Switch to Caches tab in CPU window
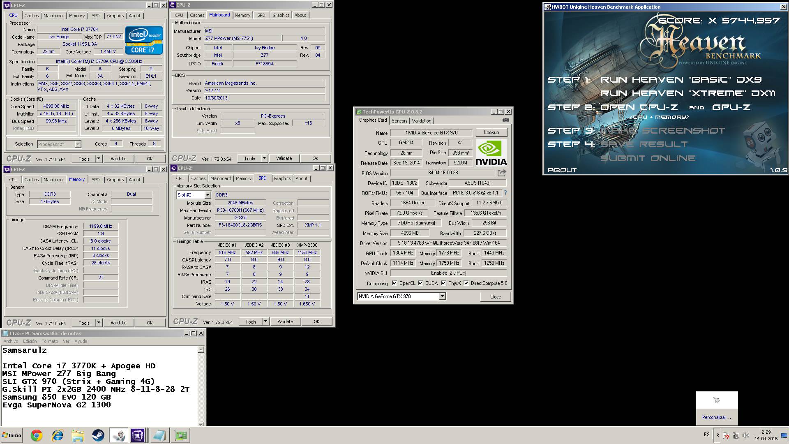The height and width of the screenshot is (444, 789). coord(32,16)
